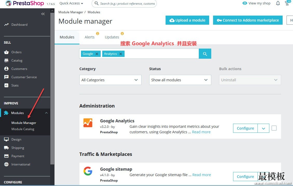Click the Orders basket icon
Screen dimensions: 293x186
tap(6, 52)
